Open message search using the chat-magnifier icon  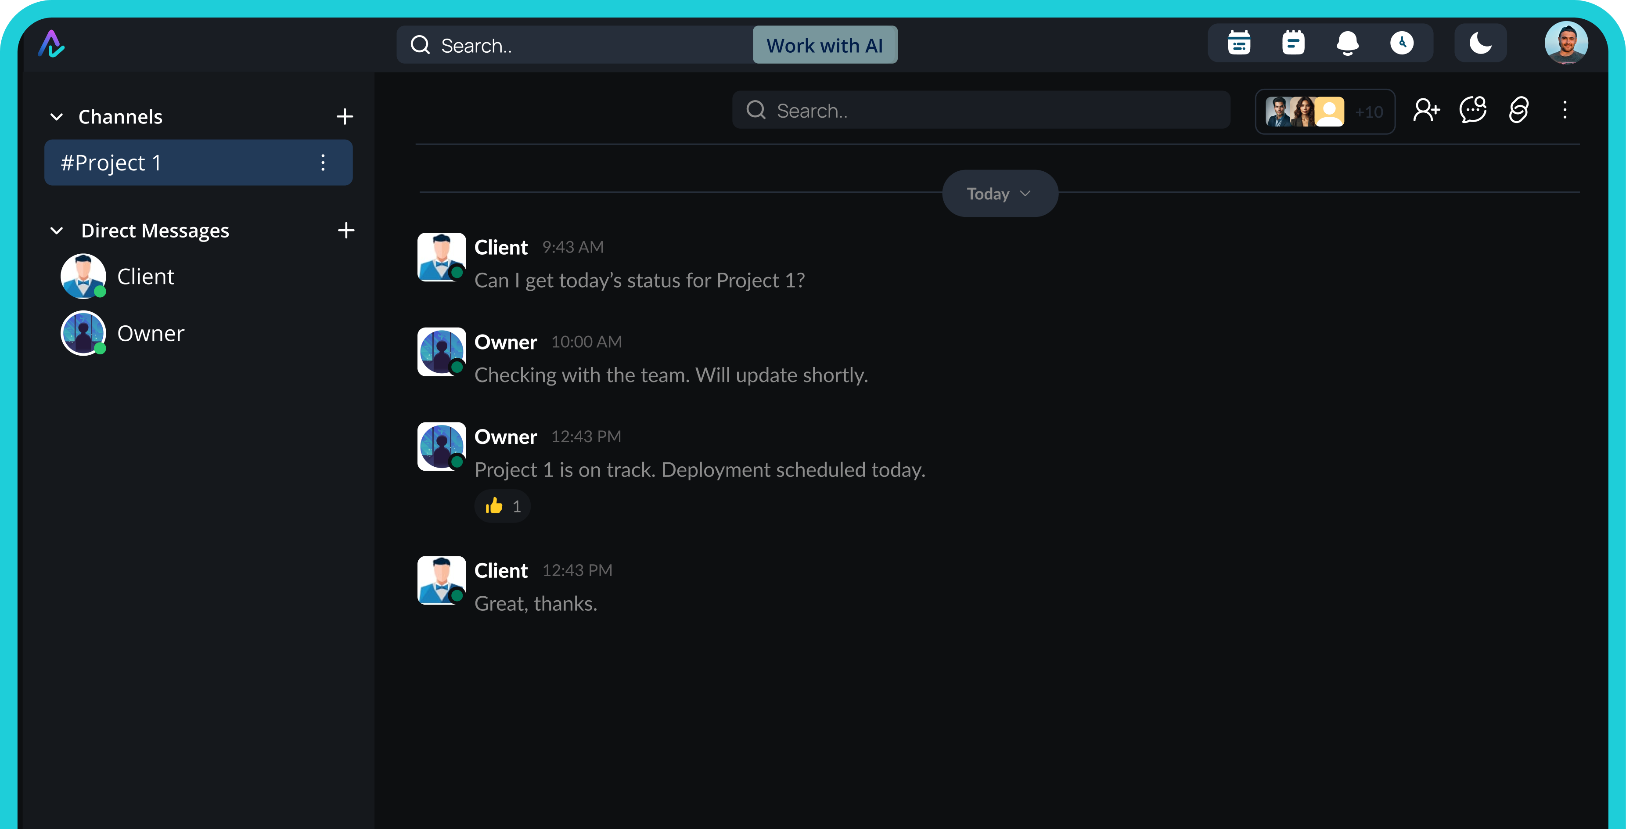pyautogui.click(x=1474, y=111)
